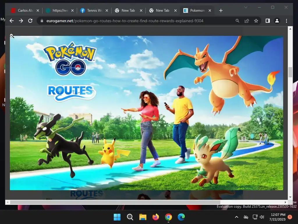
Task: View site info via the padlock icon
Action: 42,21
